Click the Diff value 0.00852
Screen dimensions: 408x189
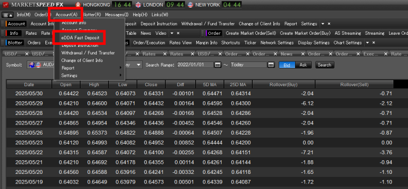pyautogui.click(x=184, y=143)
